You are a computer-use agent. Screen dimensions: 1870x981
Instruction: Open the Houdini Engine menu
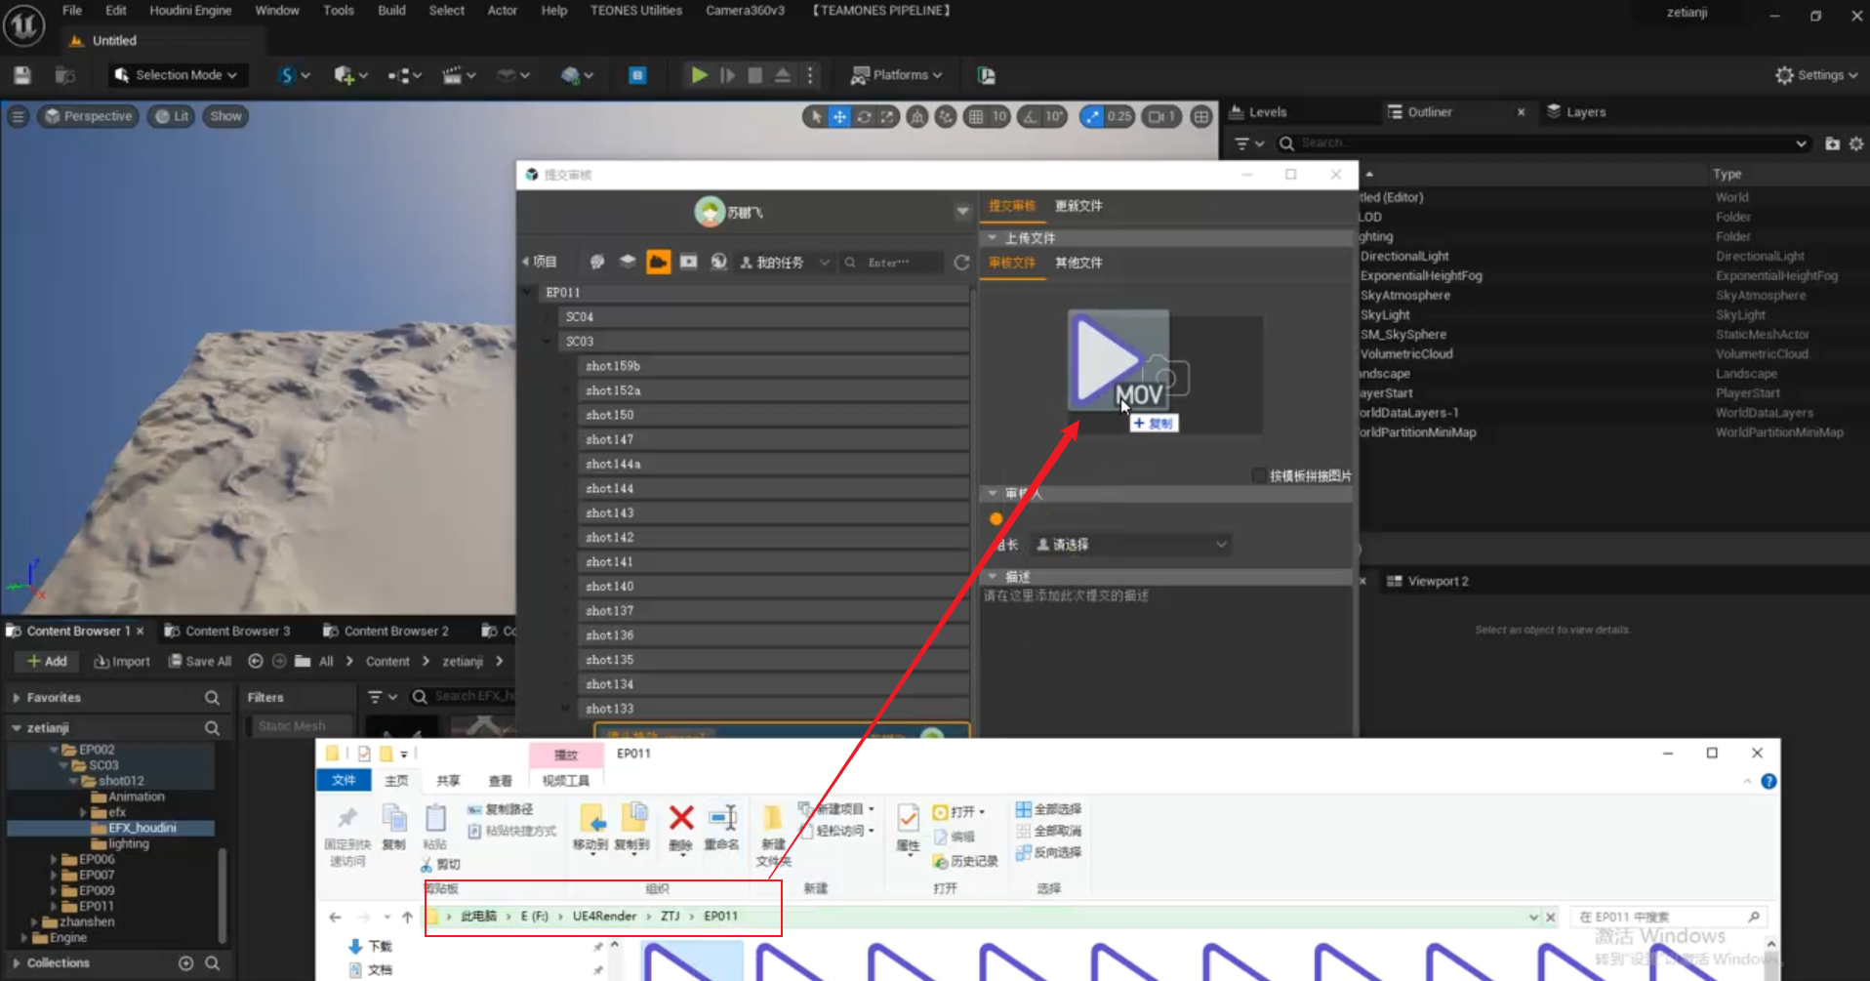(190, 11)
